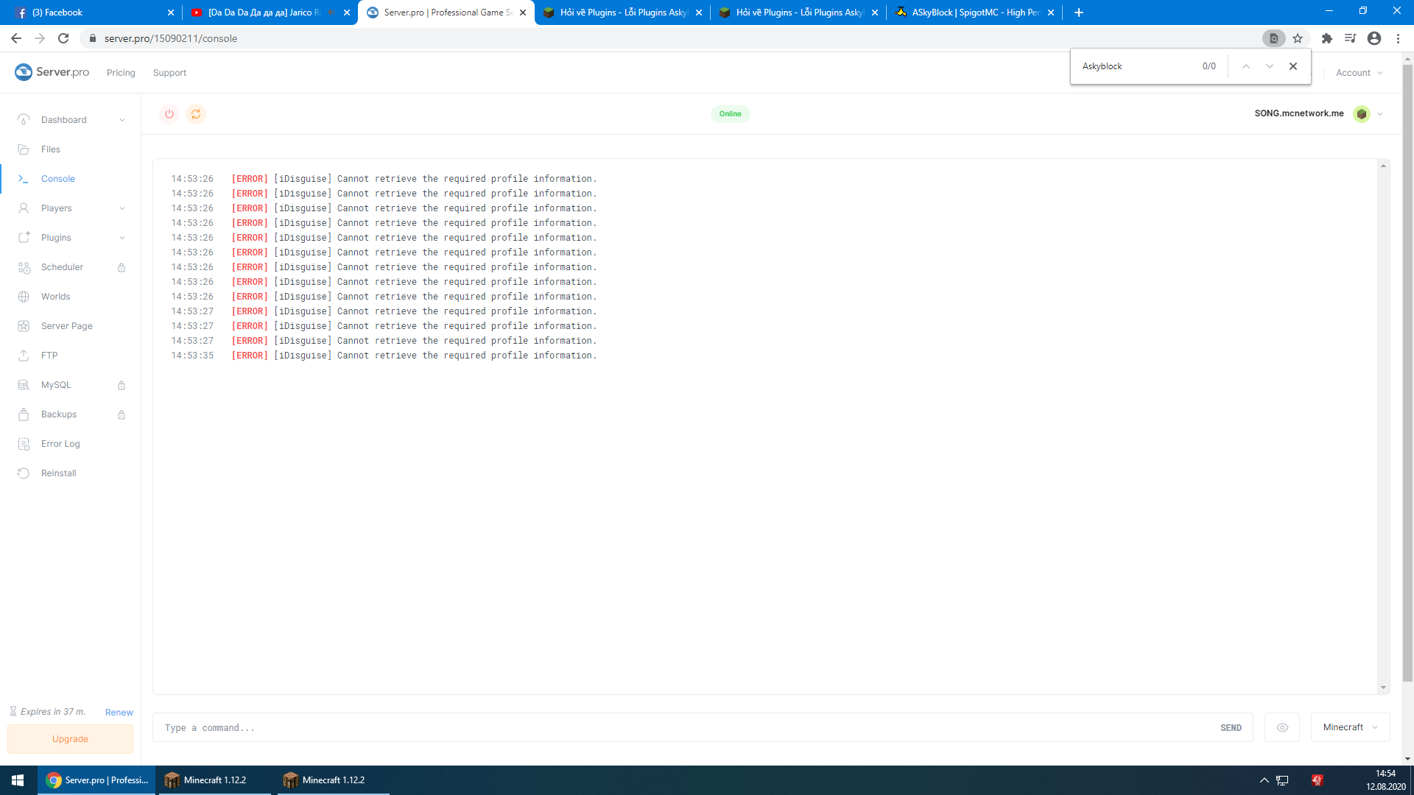Screen dimensions: 1414x795
Task: Click the Server Page star icon
Action: 24,326
